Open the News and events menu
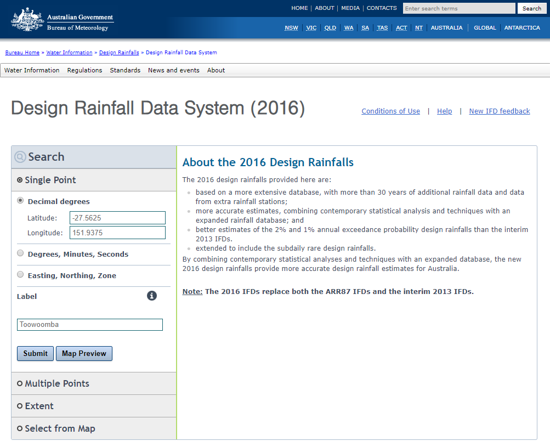This screenshot has width=550, height=441. pos(174,70)
